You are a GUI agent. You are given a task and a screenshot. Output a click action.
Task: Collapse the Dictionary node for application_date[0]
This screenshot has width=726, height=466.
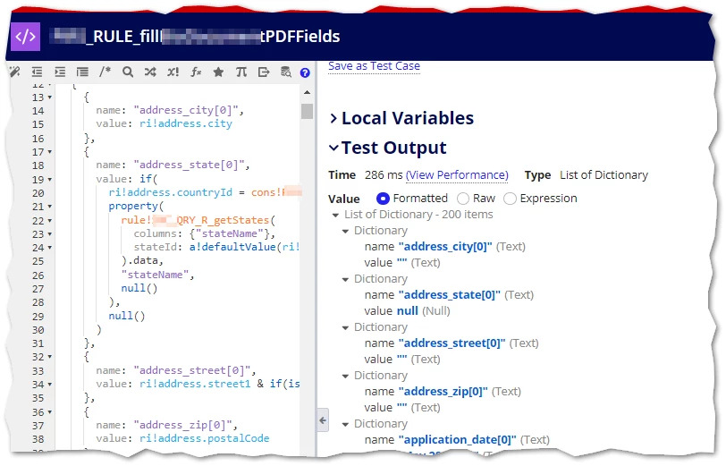coord(345,424)
